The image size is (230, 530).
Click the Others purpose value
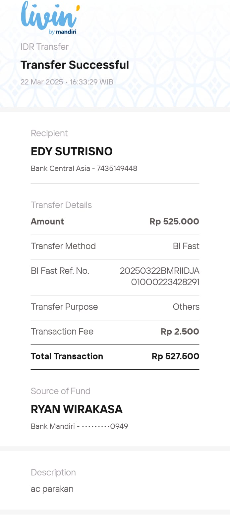click(x=186, y=307)
